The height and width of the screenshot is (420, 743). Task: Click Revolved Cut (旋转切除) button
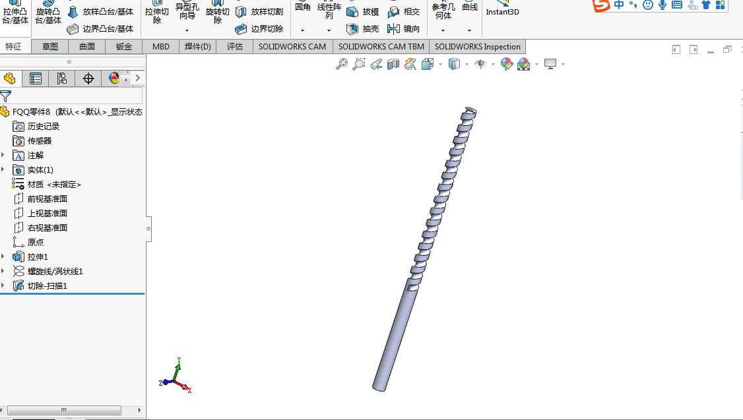218,13
